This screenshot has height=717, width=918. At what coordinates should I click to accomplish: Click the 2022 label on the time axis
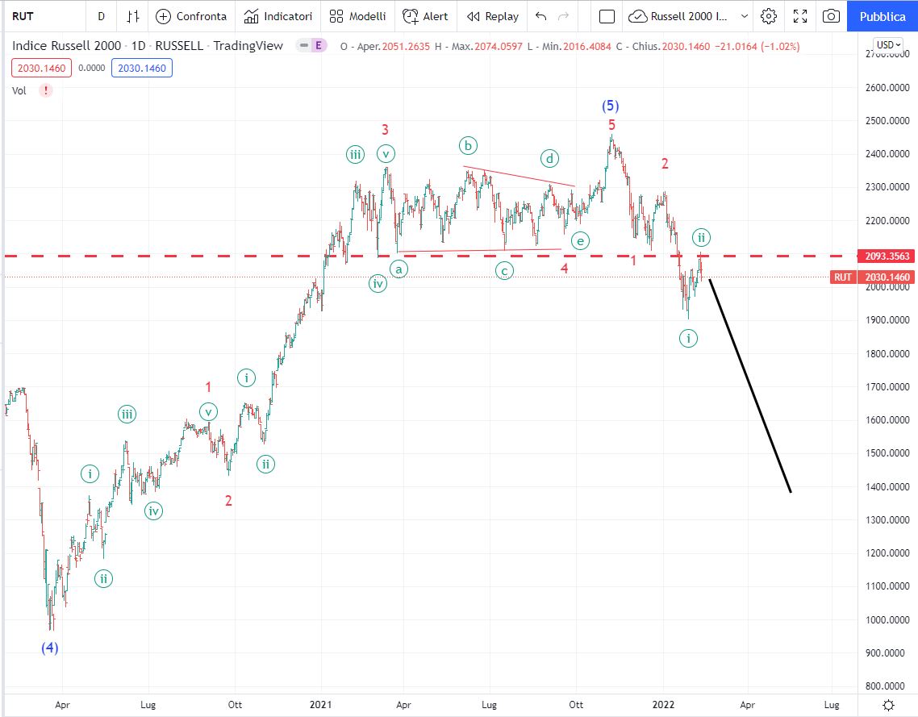(x=663, y=704)
